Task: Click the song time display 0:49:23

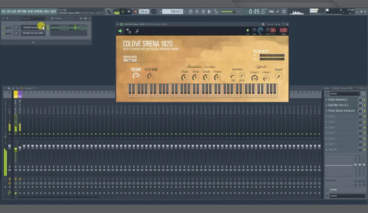Action: click(x=257, y=11)
